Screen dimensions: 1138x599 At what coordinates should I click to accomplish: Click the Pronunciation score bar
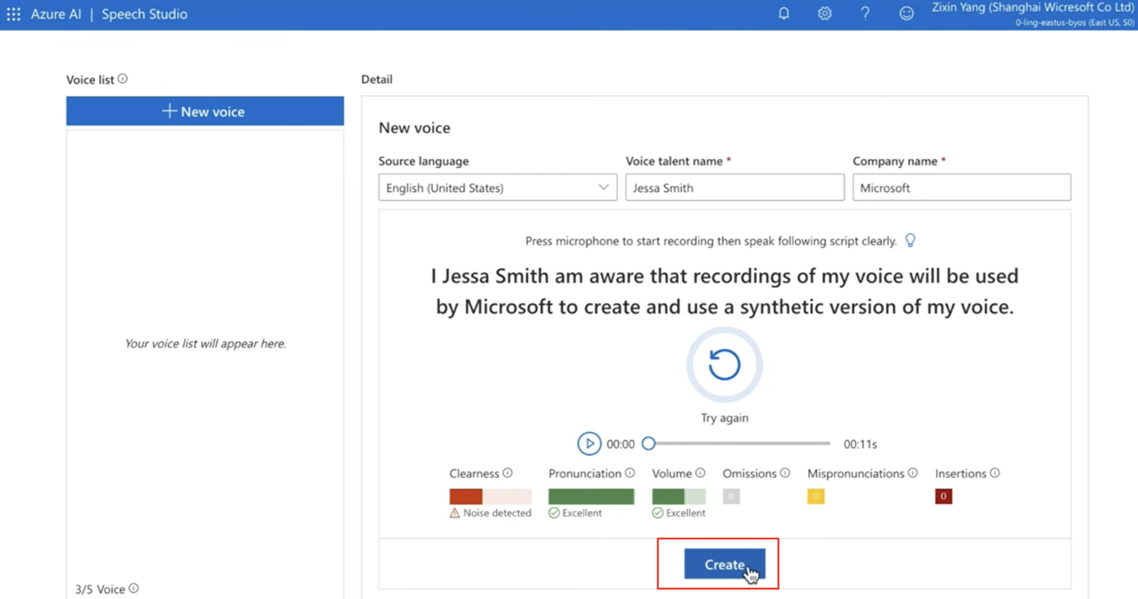[591, 497]
